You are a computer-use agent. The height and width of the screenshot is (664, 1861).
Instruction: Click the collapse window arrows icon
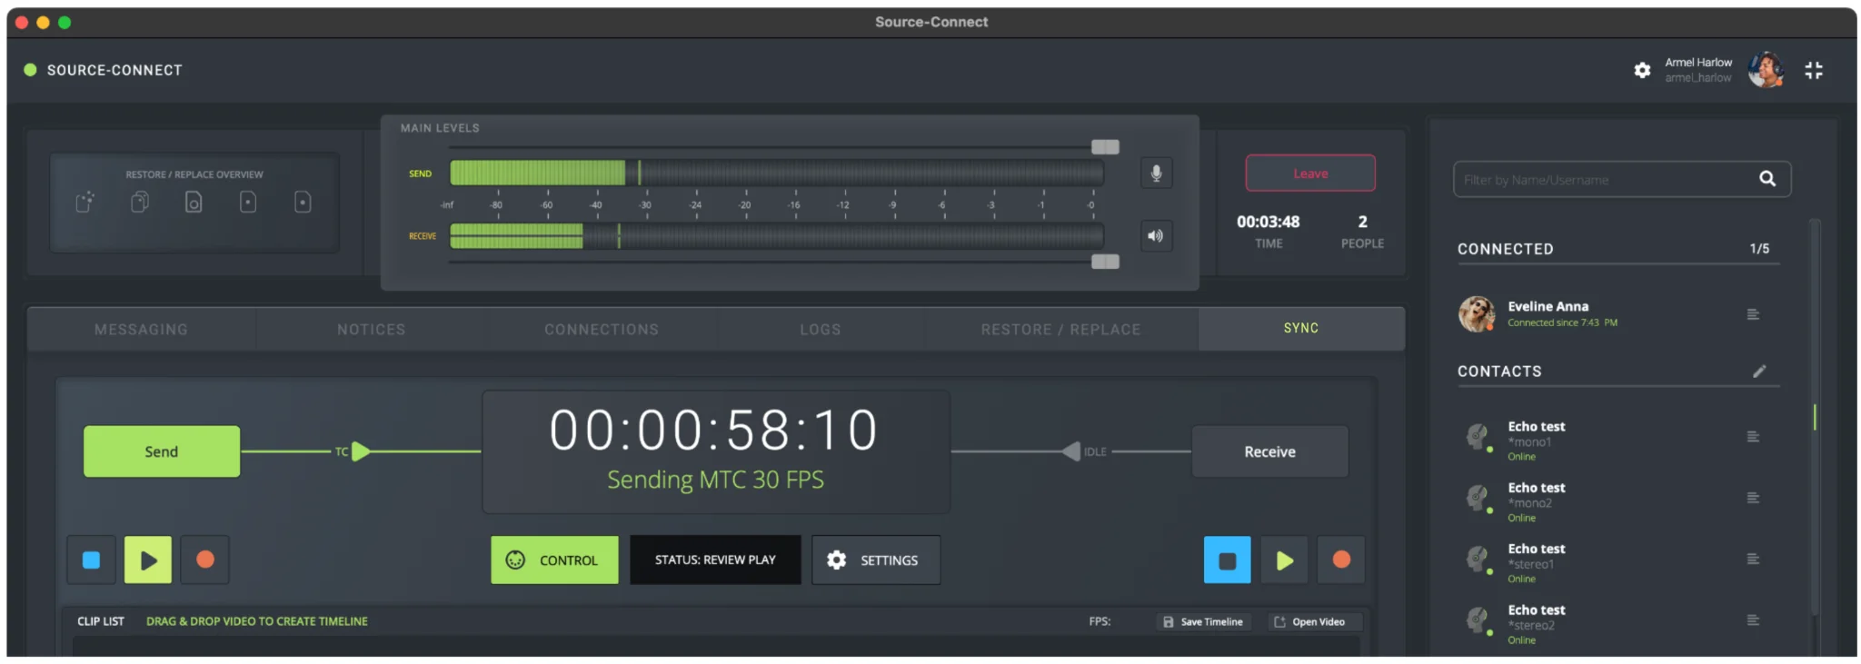click(x=1814, y=70)
